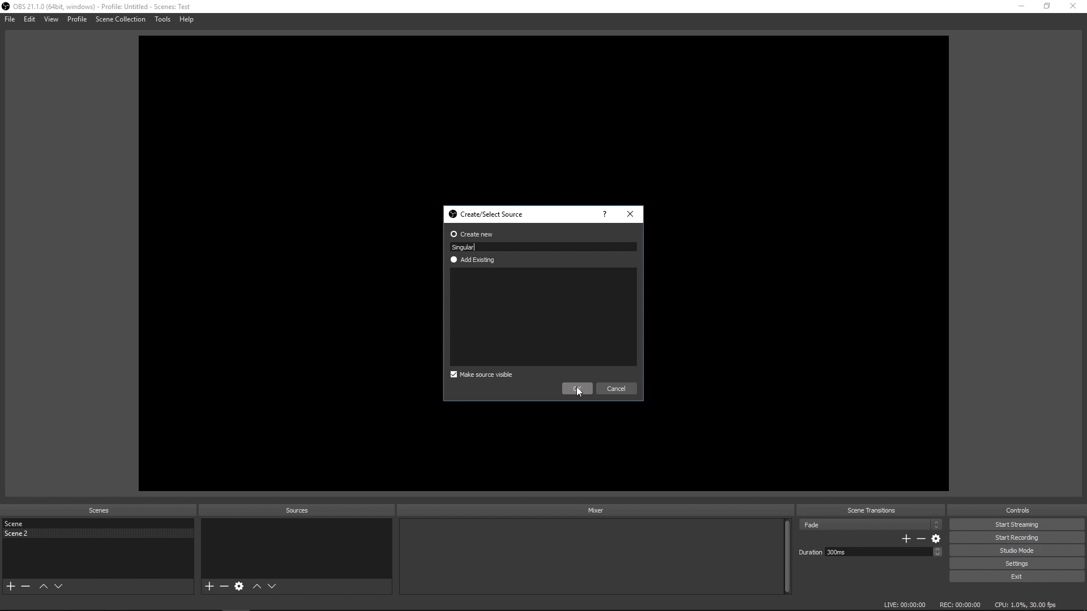
Task: Click the OBS app icon in the main title bar
Action: tap(6, 6)
